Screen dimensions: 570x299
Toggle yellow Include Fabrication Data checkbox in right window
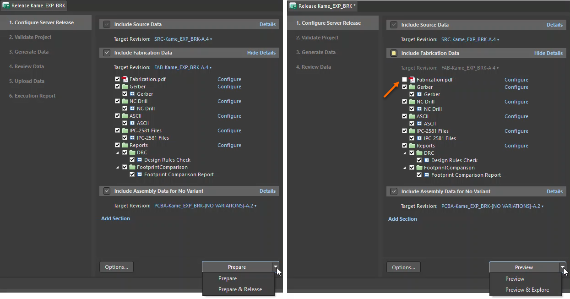pyautogui.click(x=394, y=53)
